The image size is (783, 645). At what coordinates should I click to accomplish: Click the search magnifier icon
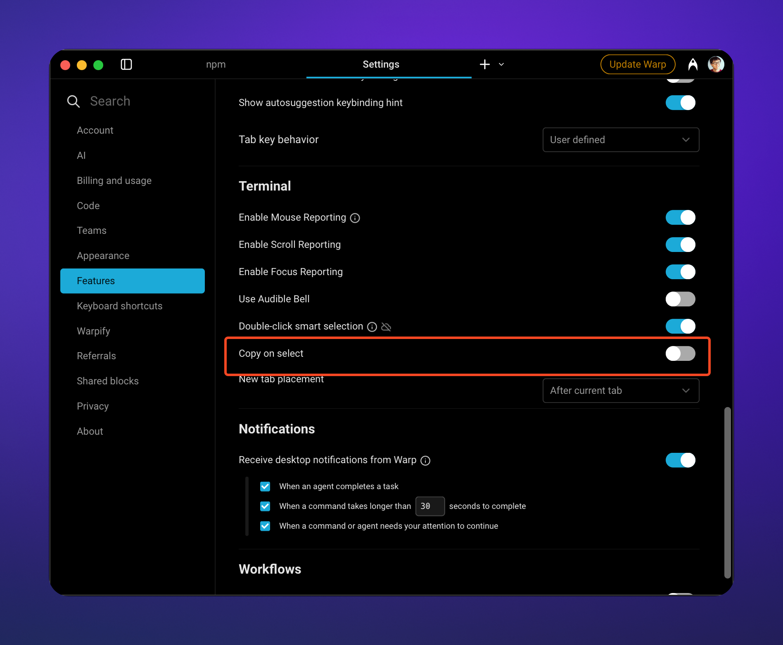73,101
